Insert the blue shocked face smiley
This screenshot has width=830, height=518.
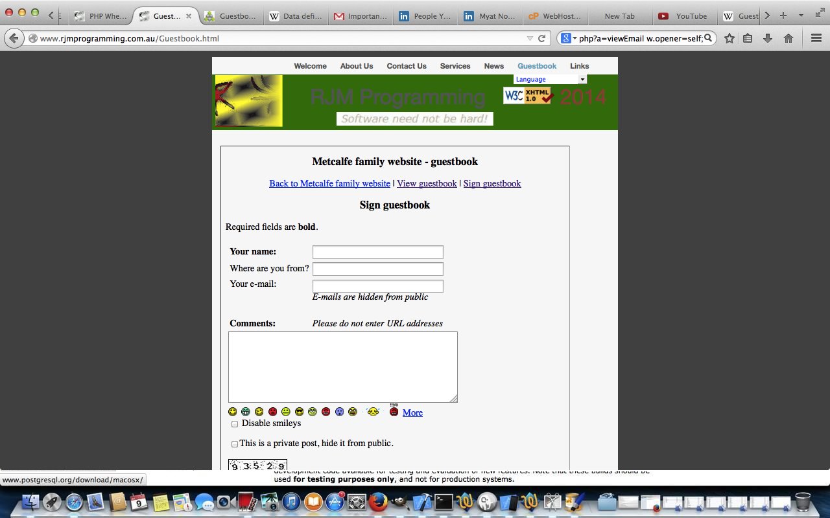[x=339, y=411]
